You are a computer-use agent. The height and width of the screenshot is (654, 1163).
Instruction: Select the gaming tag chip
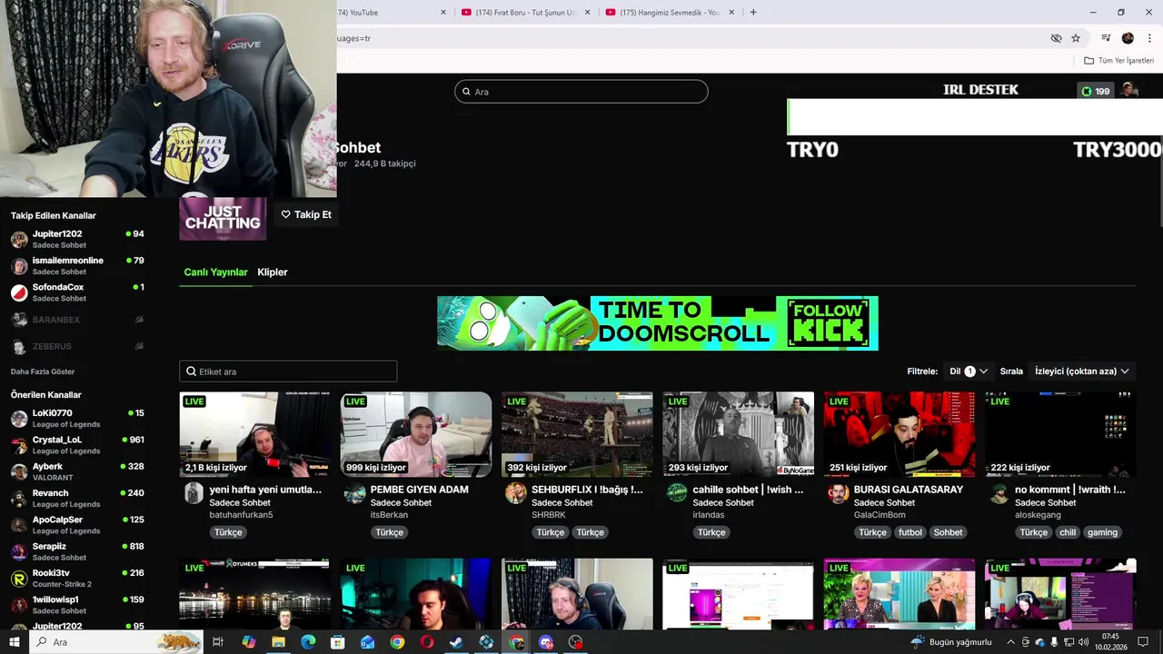click(x=1102, y=532)
